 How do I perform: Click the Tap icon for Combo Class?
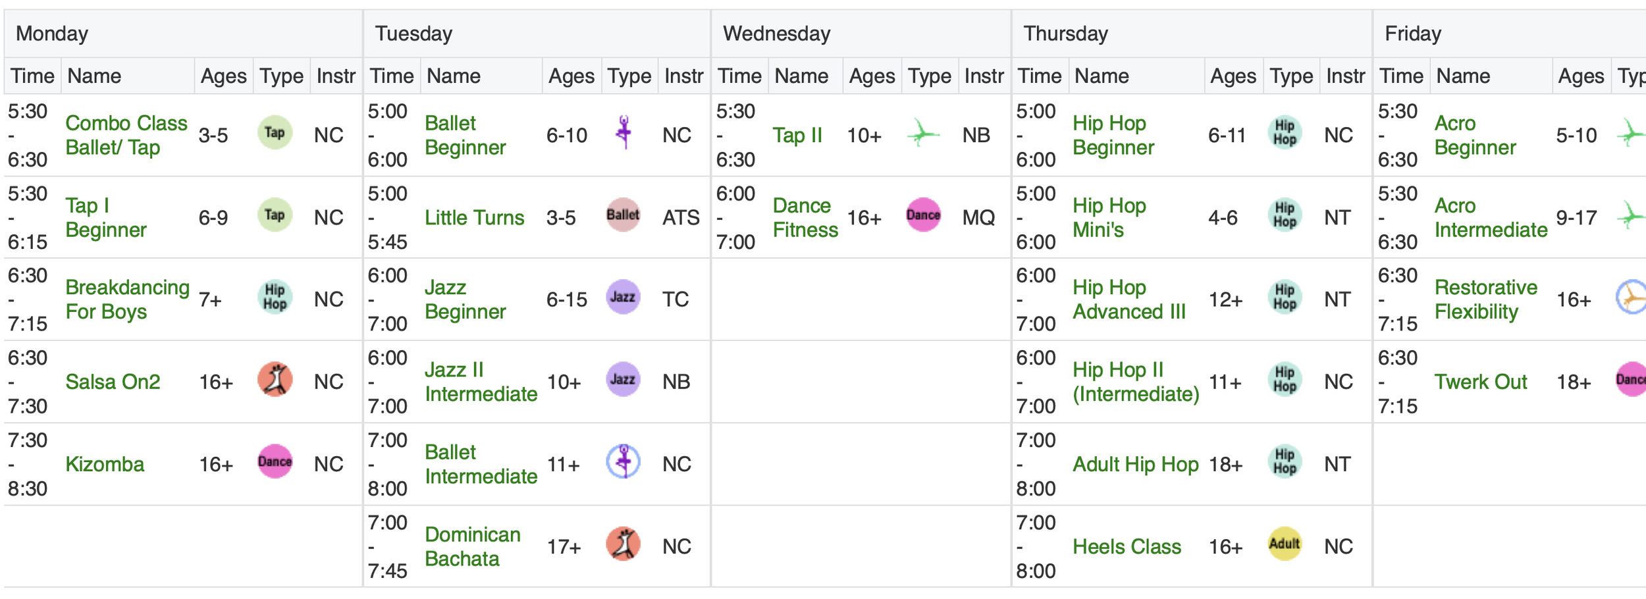(275, 132)
